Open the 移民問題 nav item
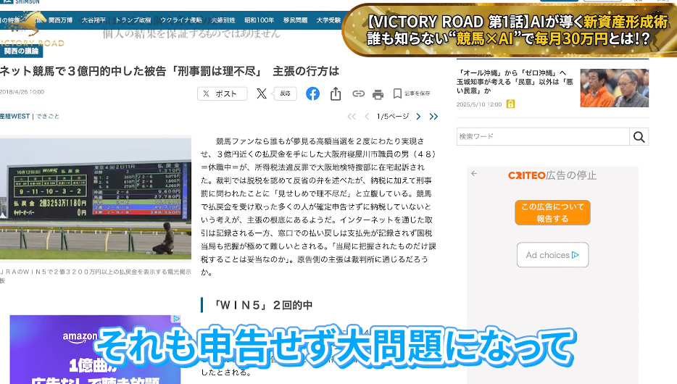Image resolution: width=677 pixels, height=384 pixels. click(295, 20)
